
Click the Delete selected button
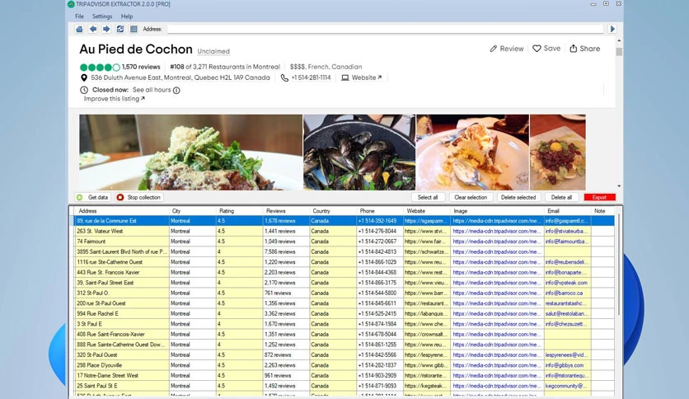518,197
